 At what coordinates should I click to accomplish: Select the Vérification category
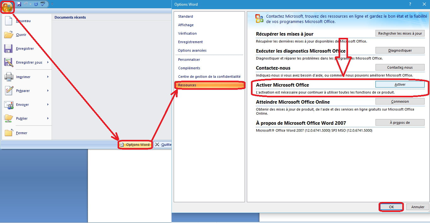[209, 33]
